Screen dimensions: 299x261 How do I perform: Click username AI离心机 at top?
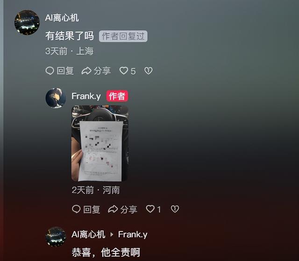pyautogui.click(x=62, y=18)
